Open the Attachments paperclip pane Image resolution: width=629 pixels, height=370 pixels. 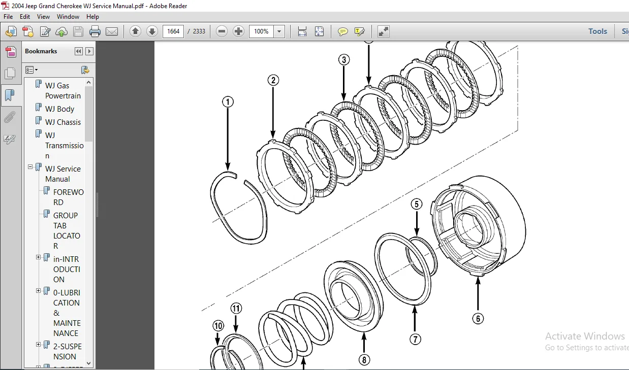coord(10,118)
